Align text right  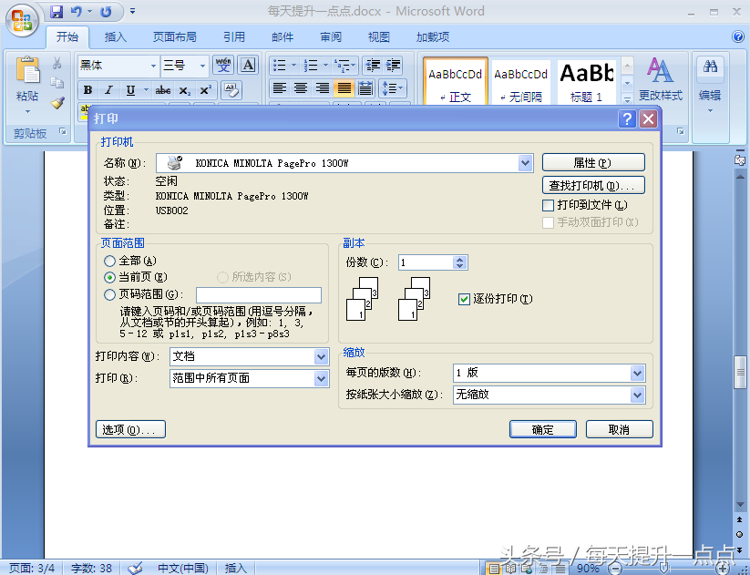coord(322,88)
